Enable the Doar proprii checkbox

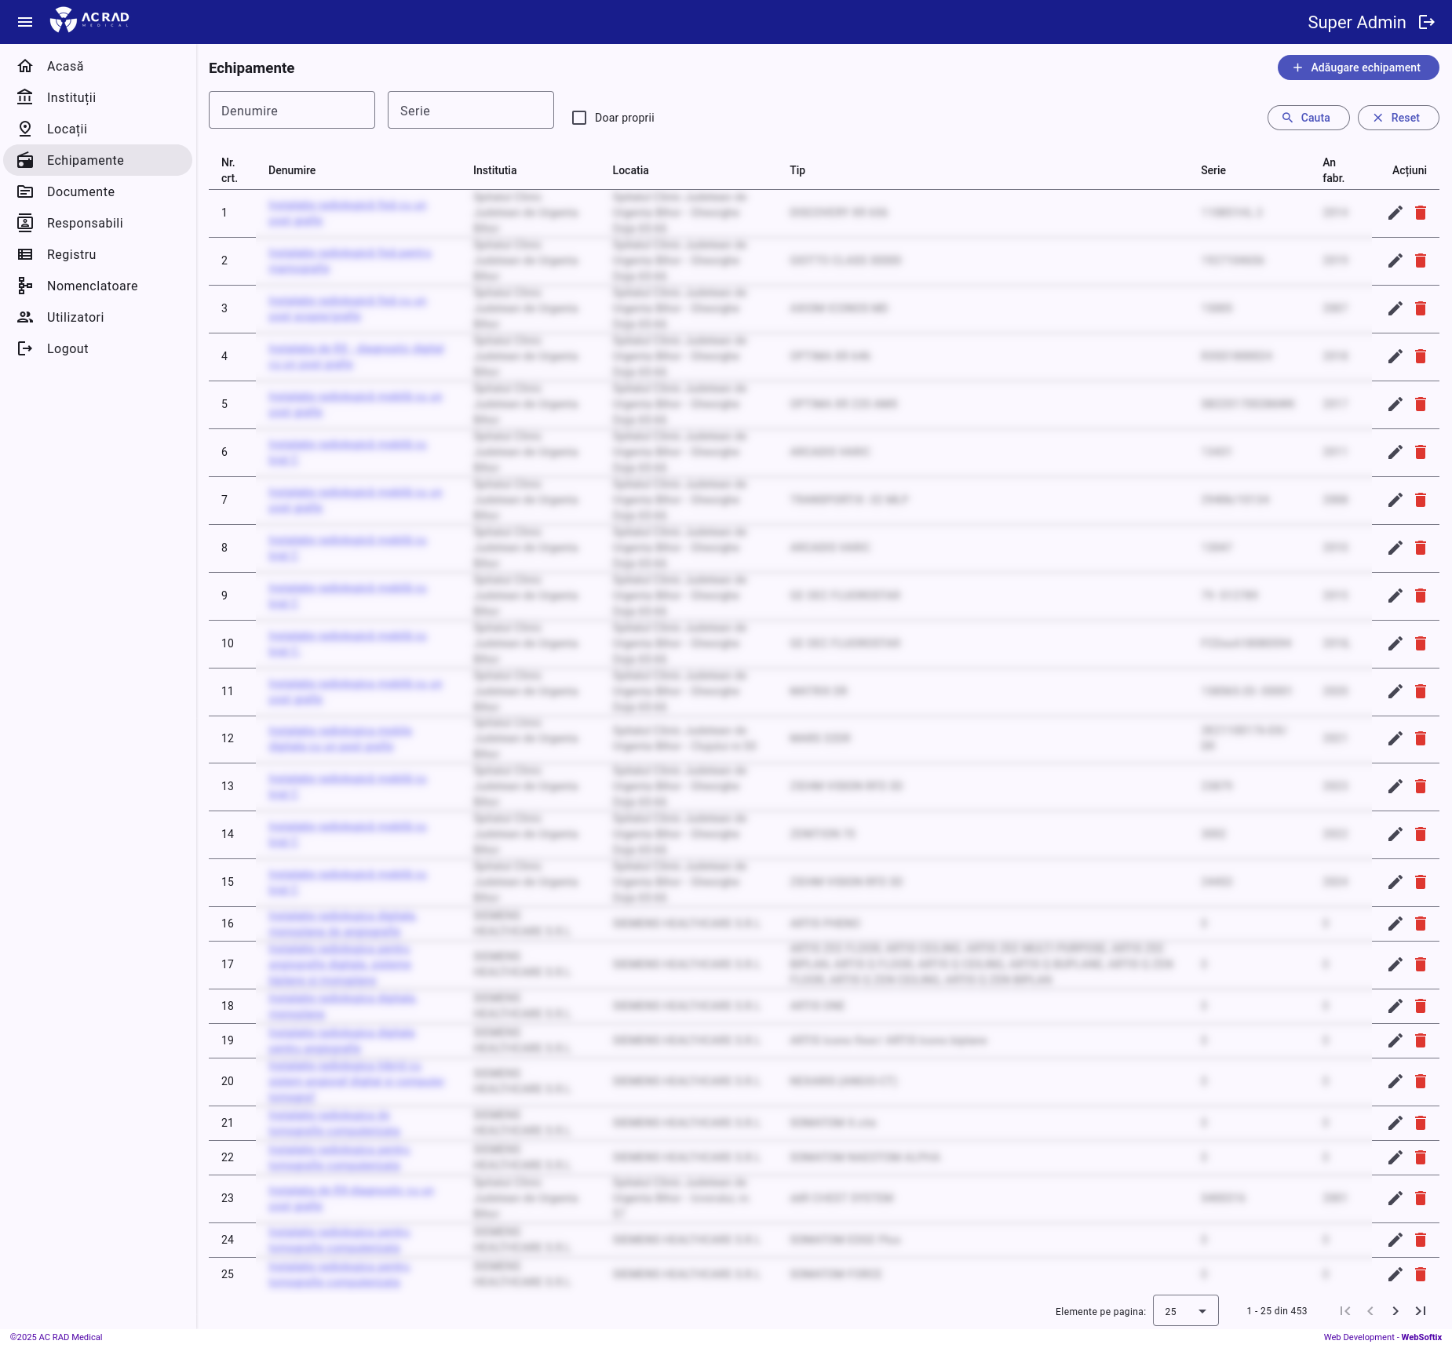pos(579,118)
